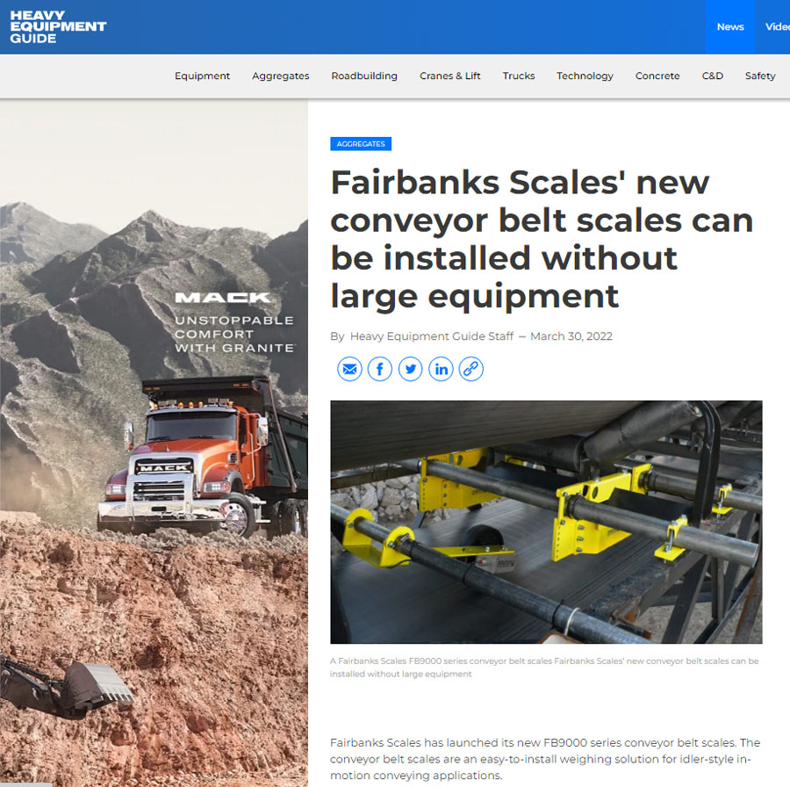This screenshot has height=787, width=790.
Task: Open the Videos tab
Action: pos(776,26)
